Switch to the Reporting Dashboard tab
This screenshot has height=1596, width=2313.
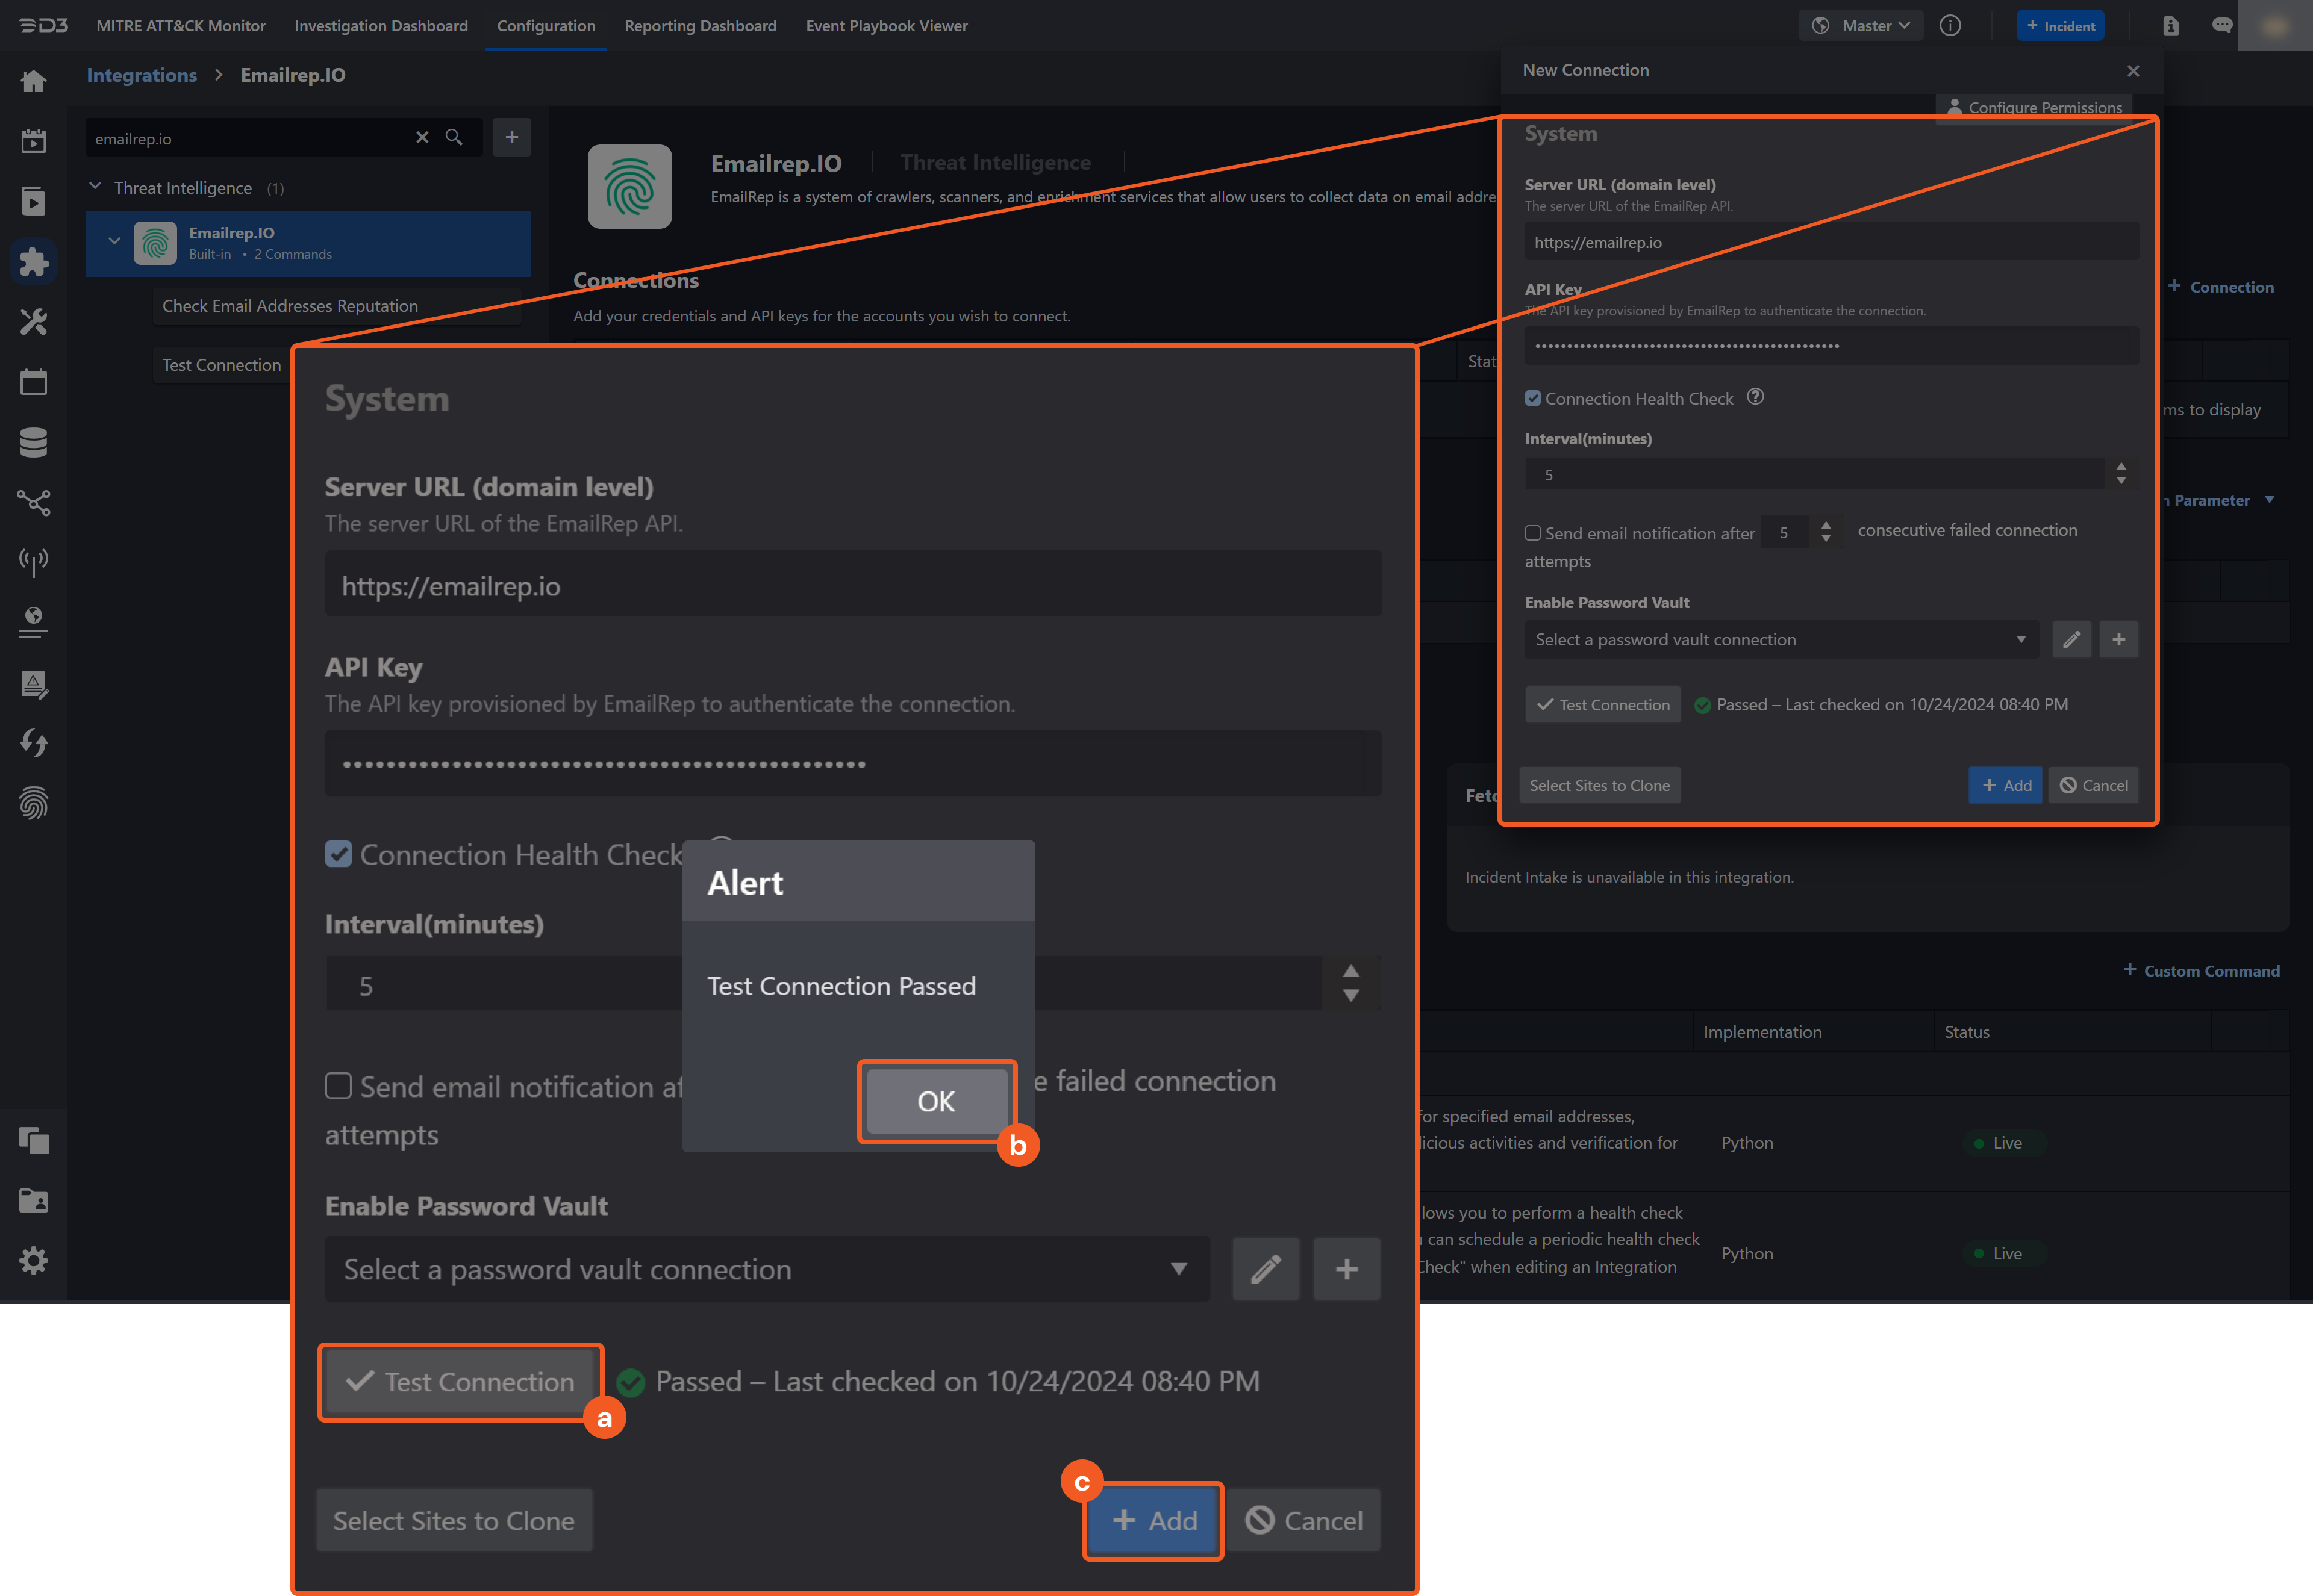tap(701, 26)
